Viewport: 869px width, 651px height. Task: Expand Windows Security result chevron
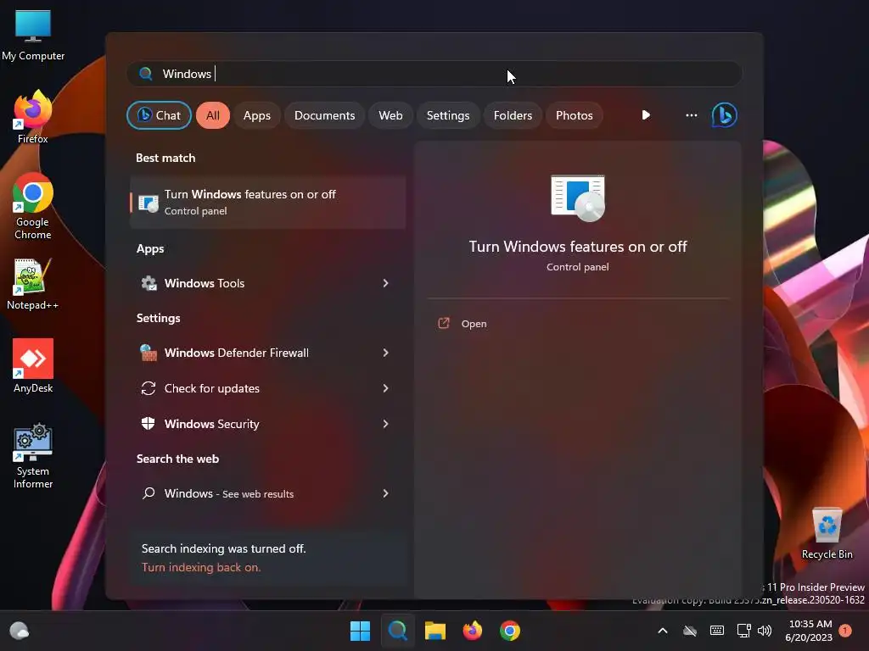tap(386, 424)
